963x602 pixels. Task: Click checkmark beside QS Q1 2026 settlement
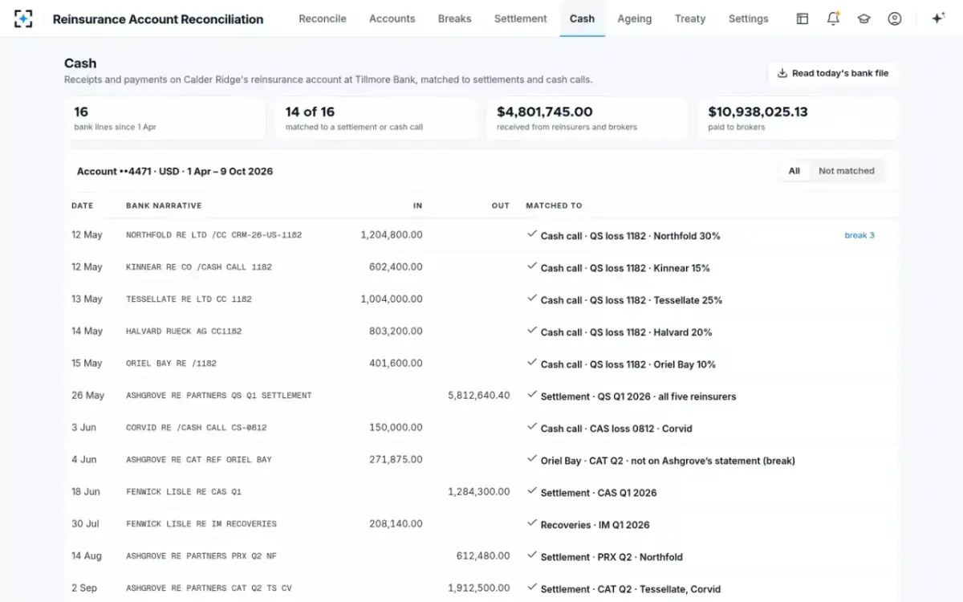(531, 395)
